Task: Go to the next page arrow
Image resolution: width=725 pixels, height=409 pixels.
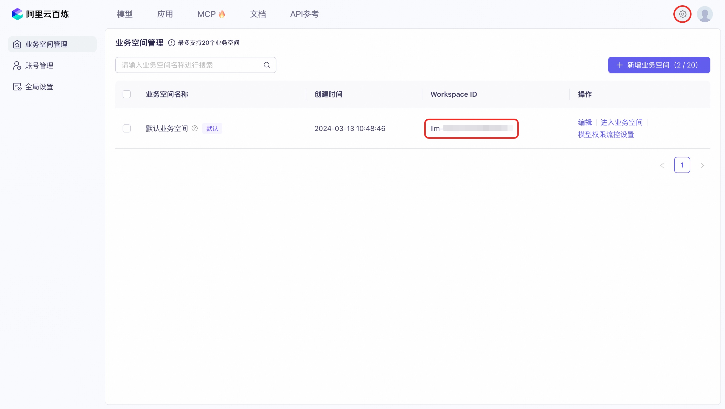Action: (702, 165)
